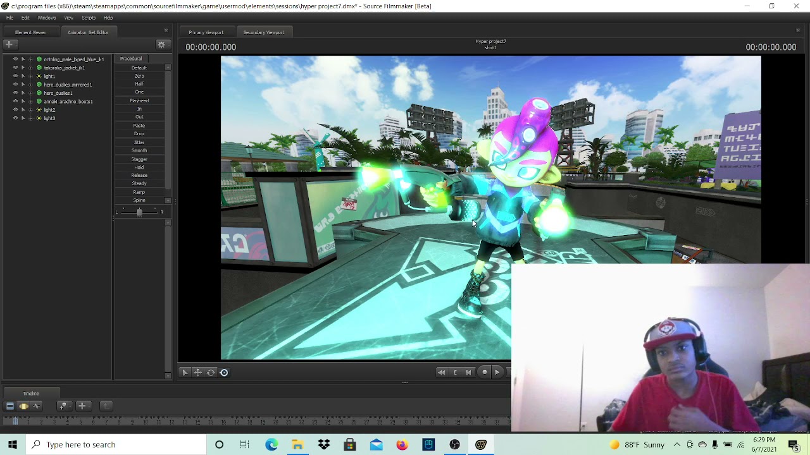The image size is (810, 455).
Task: Apply the Default procedural preset
Action: (x=139, y=68)
